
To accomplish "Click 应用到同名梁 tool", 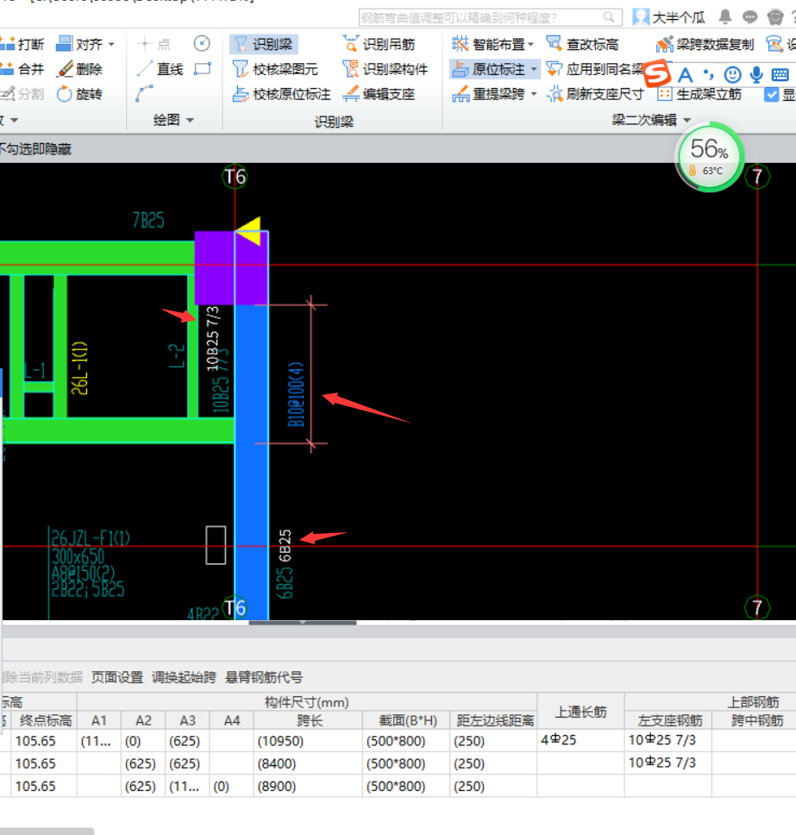I will (595, 69).
